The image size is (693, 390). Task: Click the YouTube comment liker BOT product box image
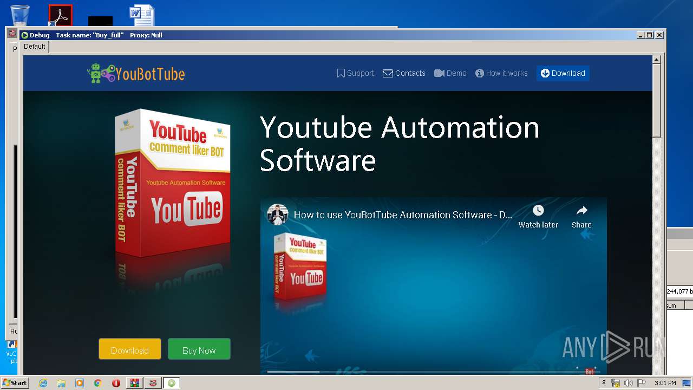click(173, 183)
